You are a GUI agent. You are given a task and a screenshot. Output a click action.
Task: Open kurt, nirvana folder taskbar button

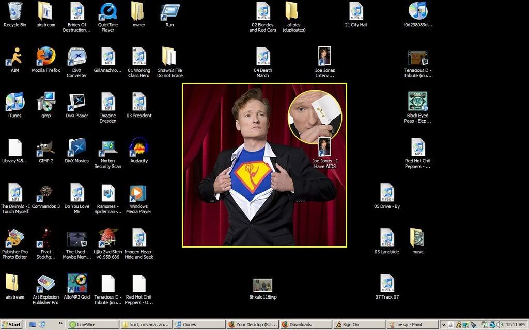pos(146,325)
